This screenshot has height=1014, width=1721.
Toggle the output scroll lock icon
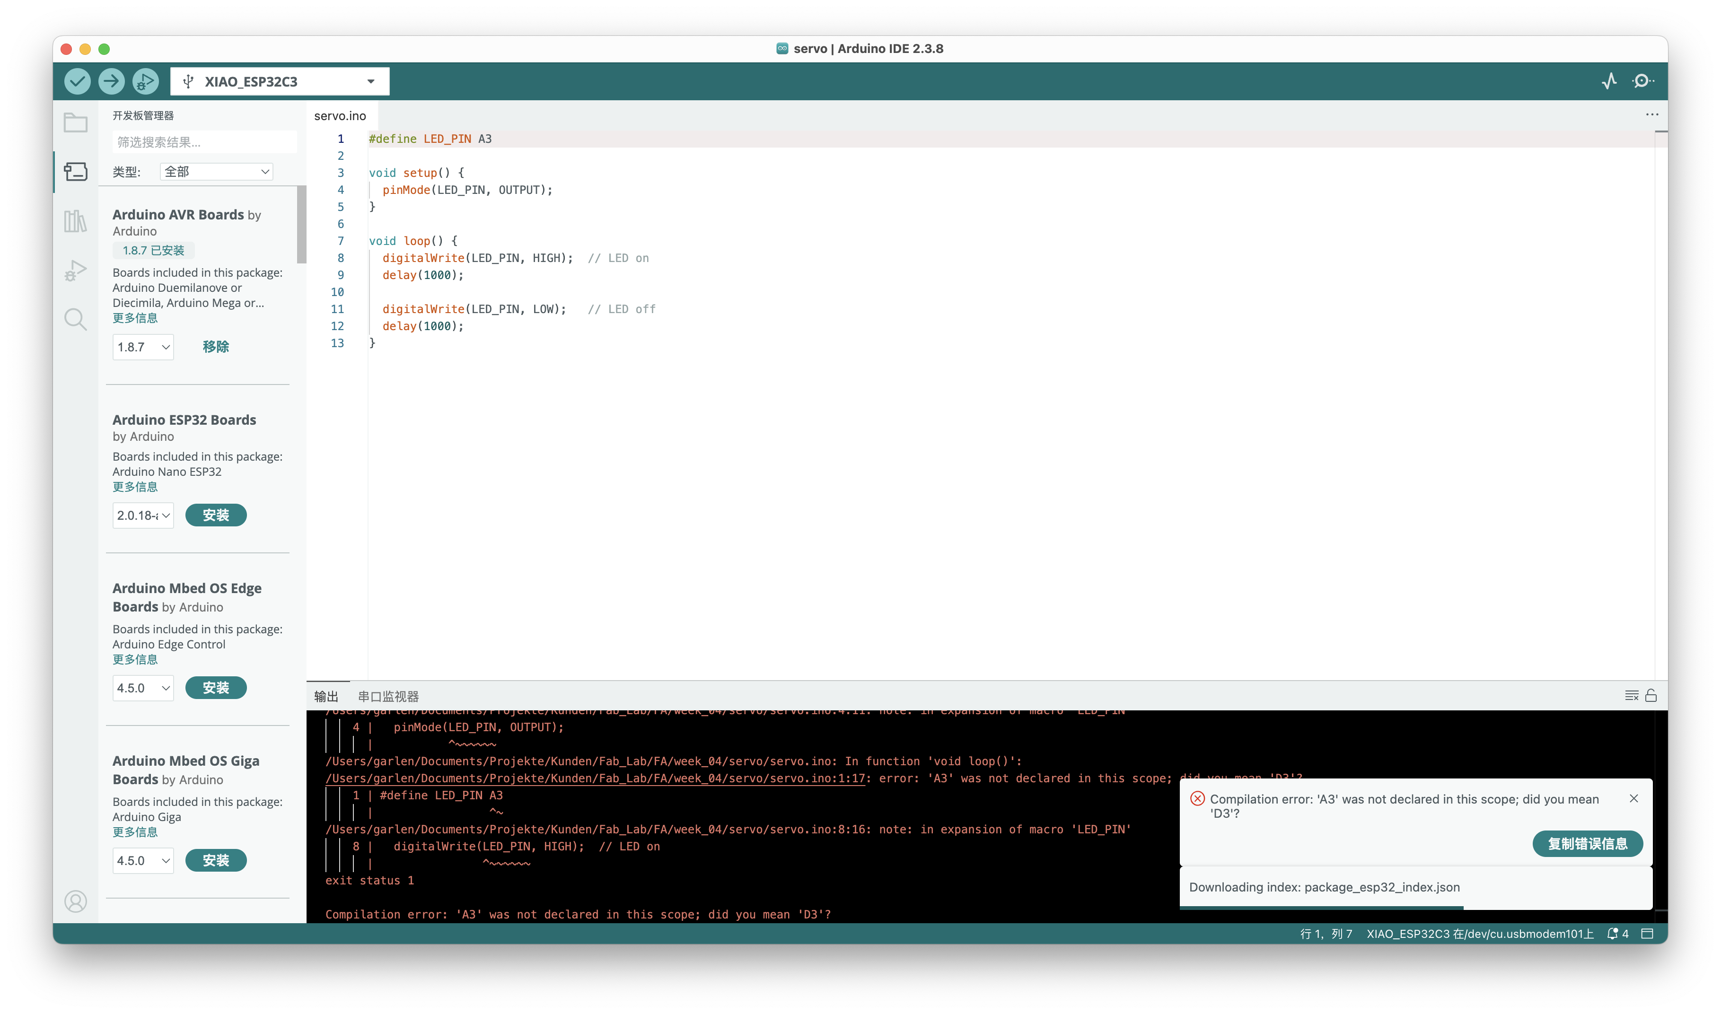point(1651,696)
